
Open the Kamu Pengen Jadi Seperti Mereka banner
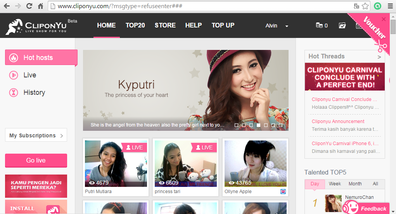pos(36,186)
